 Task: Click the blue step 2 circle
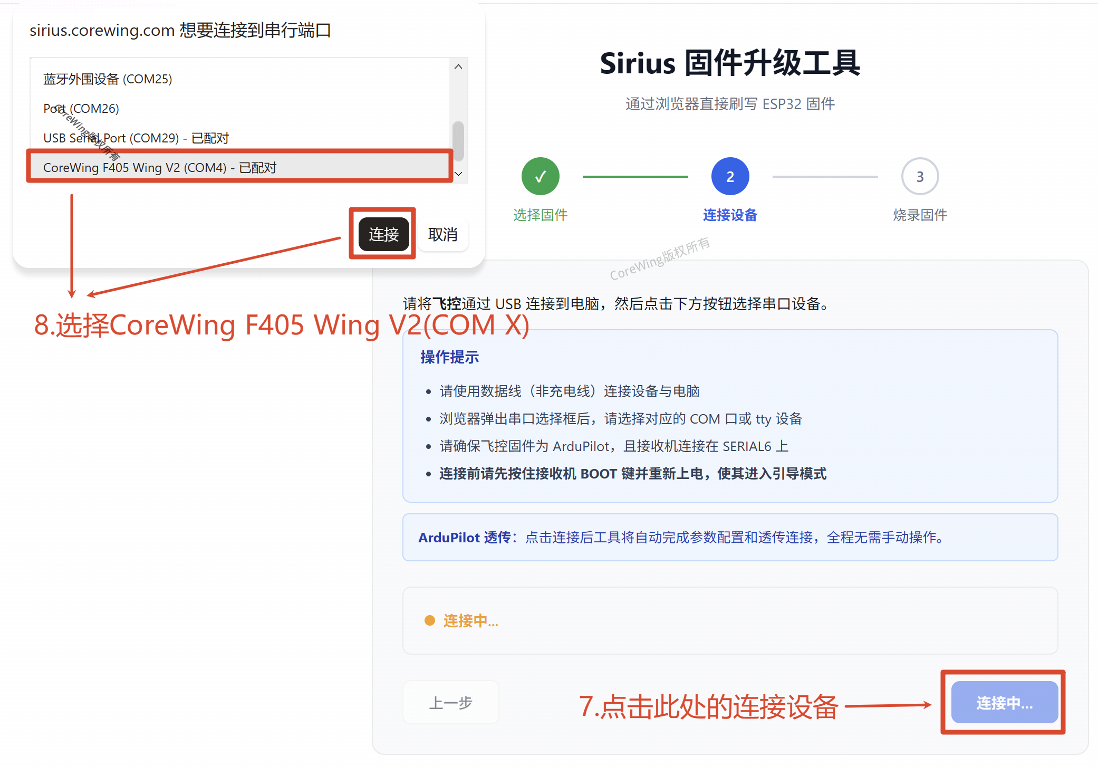point(730,176)
